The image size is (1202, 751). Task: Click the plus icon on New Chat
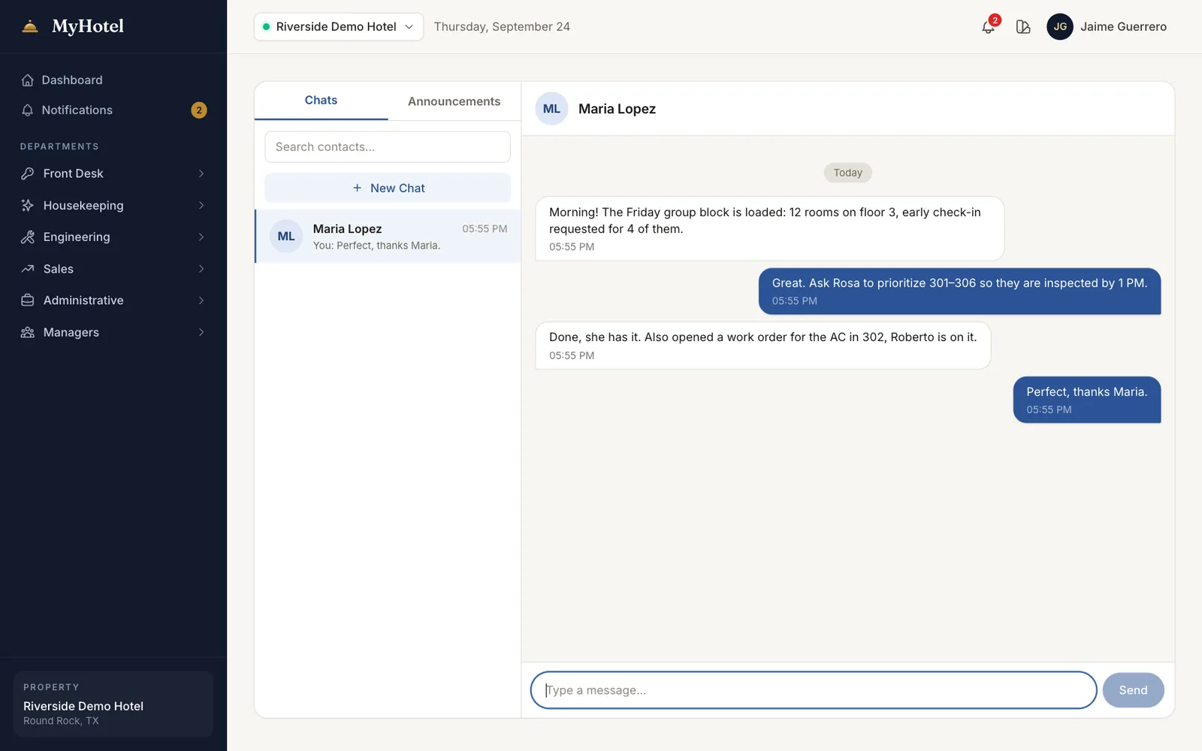tap(357, 188)
